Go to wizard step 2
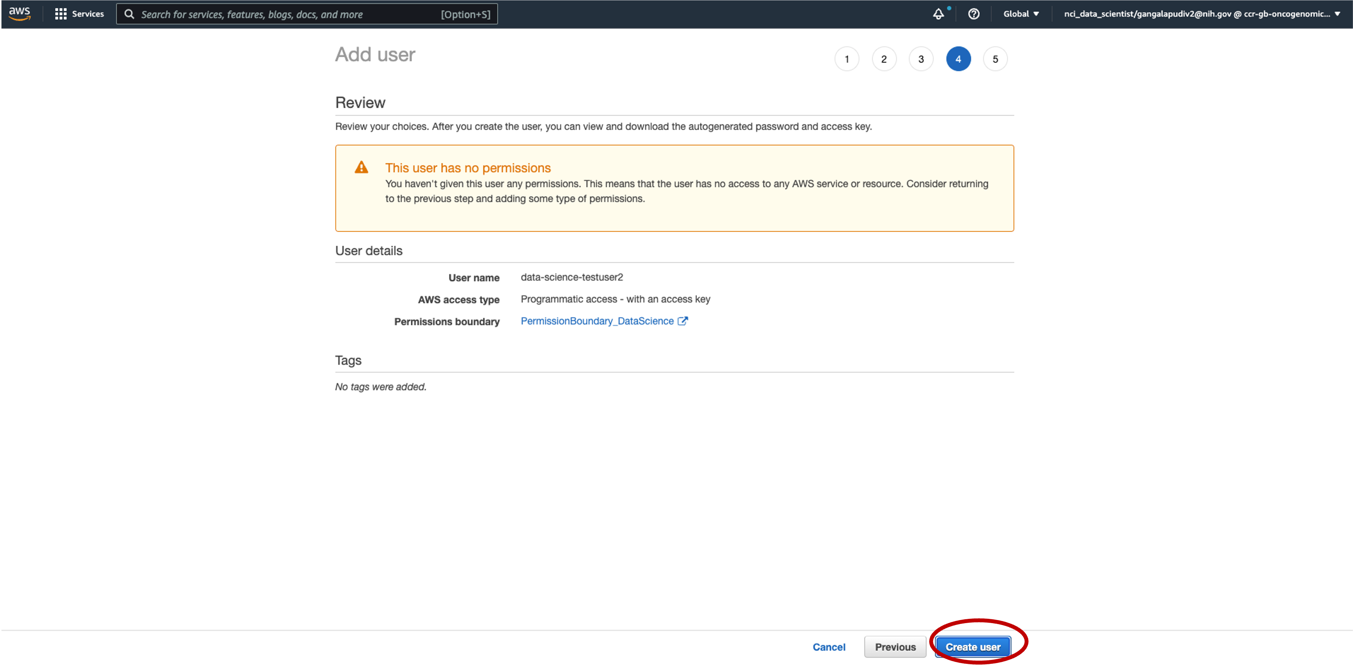The width and height of the screenshot is (1353, 665). [884, 59]
